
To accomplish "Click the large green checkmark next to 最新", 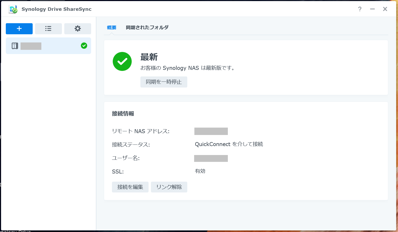I will click(122, 61).
